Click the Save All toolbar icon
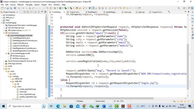The height and width of the screenshot is (109, 194). (x=11, y=8)
